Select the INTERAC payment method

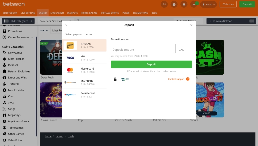pos(84,45)
